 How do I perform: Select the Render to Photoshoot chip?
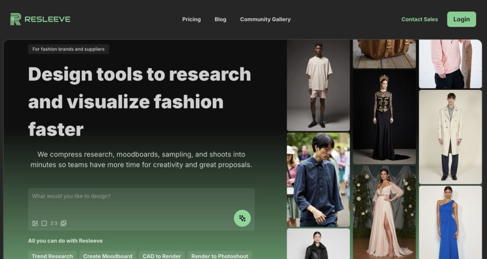tap(220, 255)
